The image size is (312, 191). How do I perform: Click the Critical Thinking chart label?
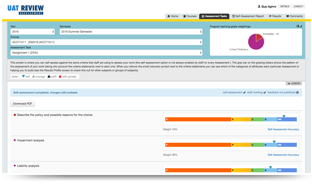point(239,50)
